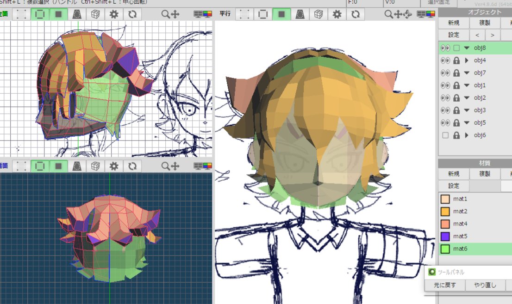Select the obj7 name in object list
Screen dimensions: 512x304
tap(480, 73)
